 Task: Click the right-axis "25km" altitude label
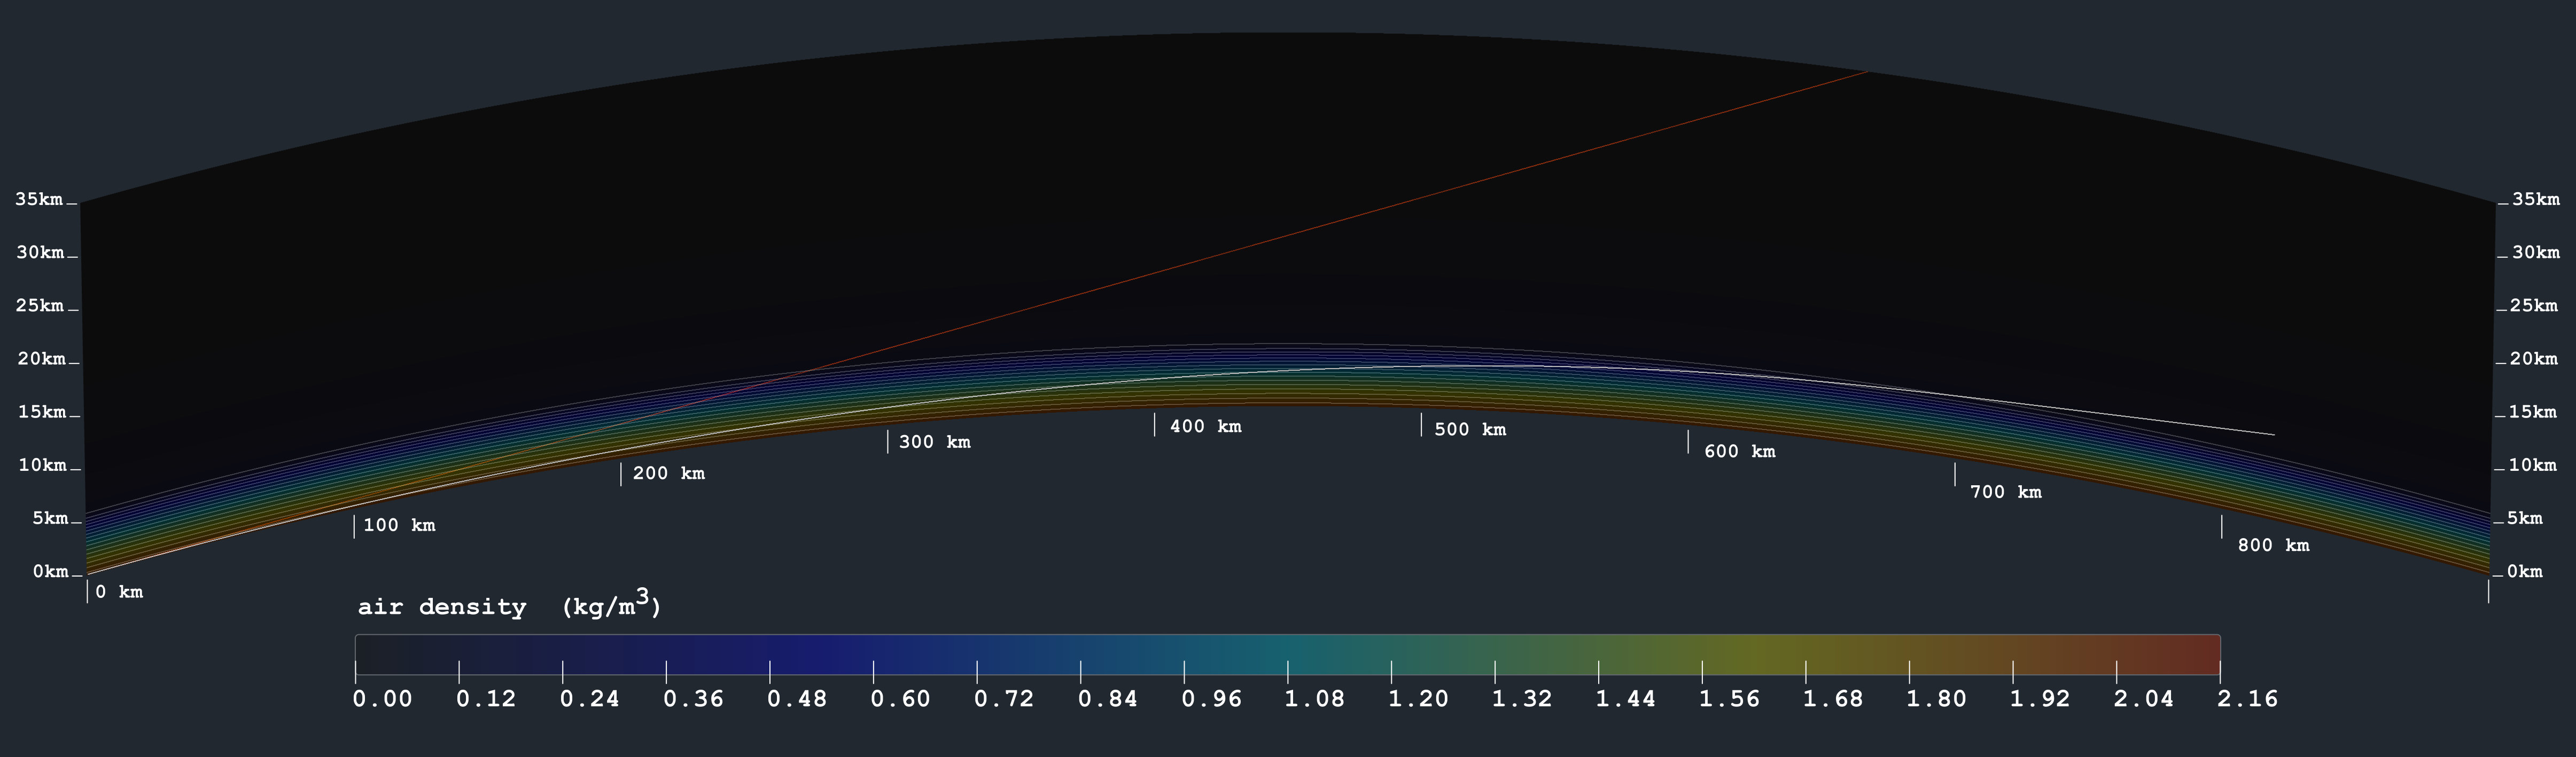click(x=2534, y=305)
